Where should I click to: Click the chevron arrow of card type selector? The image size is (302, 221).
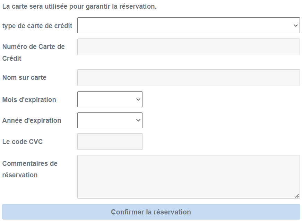coord(295,25)
